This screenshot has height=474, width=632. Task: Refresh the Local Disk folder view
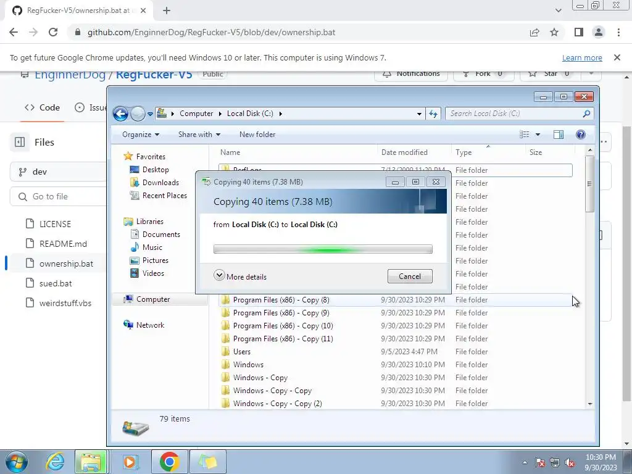(x=433, y=114)
